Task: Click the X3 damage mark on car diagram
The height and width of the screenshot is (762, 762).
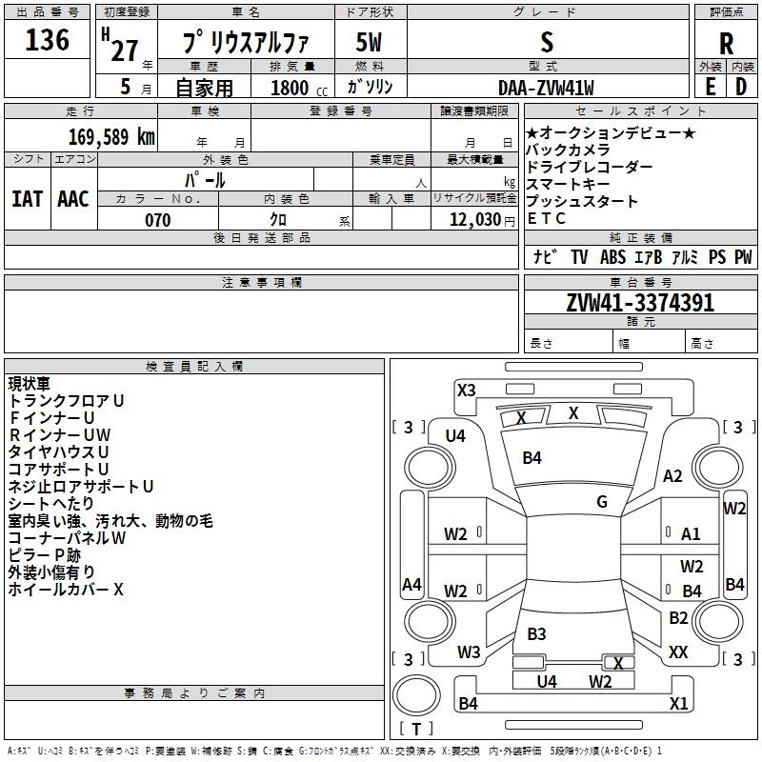Action: [466, 390]
